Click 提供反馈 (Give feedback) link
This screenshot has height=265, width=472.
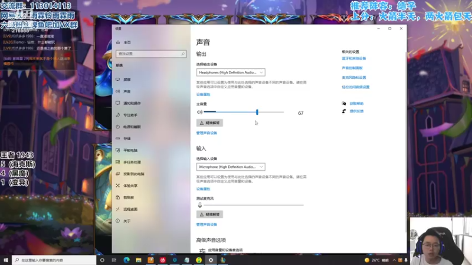(356, 111)
